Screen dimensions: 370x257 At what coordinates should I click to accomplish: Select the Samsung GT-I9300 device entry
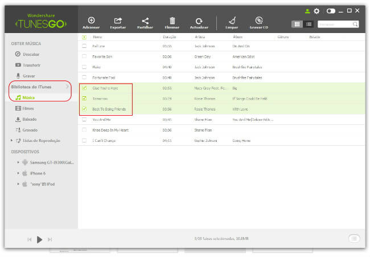tap(52, 162)
